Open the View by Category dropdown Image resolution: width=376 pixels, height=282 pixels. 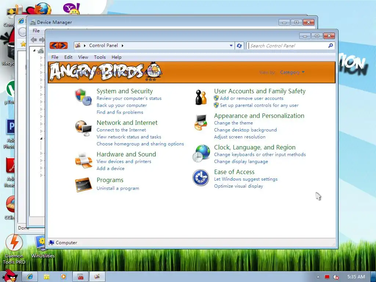pyautogui.click(x=292, y=72)
